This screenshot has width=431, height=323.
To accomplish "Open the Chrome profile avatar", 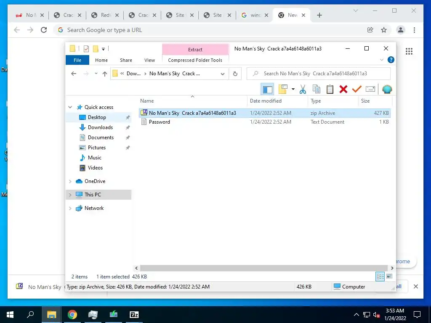I will click(x=401, y=30).
